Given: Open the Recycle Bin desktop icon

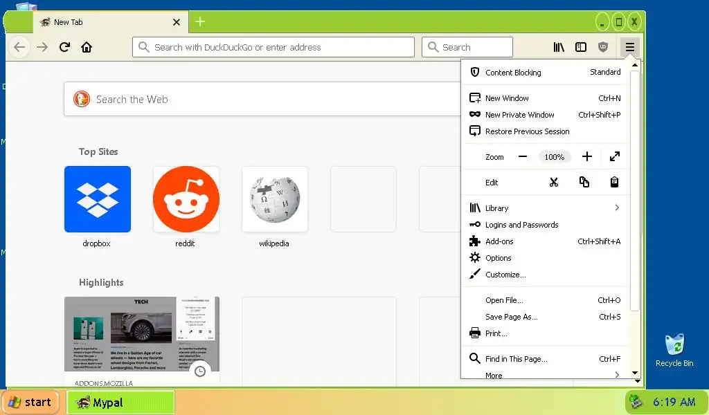Looking at the screenshot, I should (674, 351).
